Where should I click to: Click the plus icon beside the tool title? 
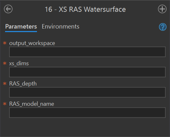[162, 9]
